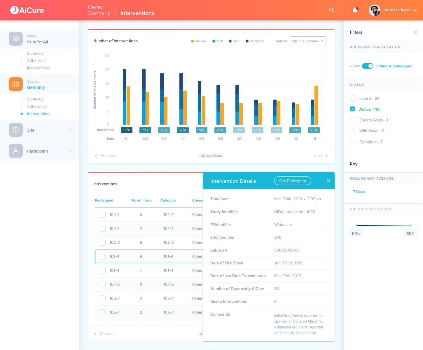The image size is (423, 350).
Task: Open search with the magnifier icon
Action: [332, 10]
